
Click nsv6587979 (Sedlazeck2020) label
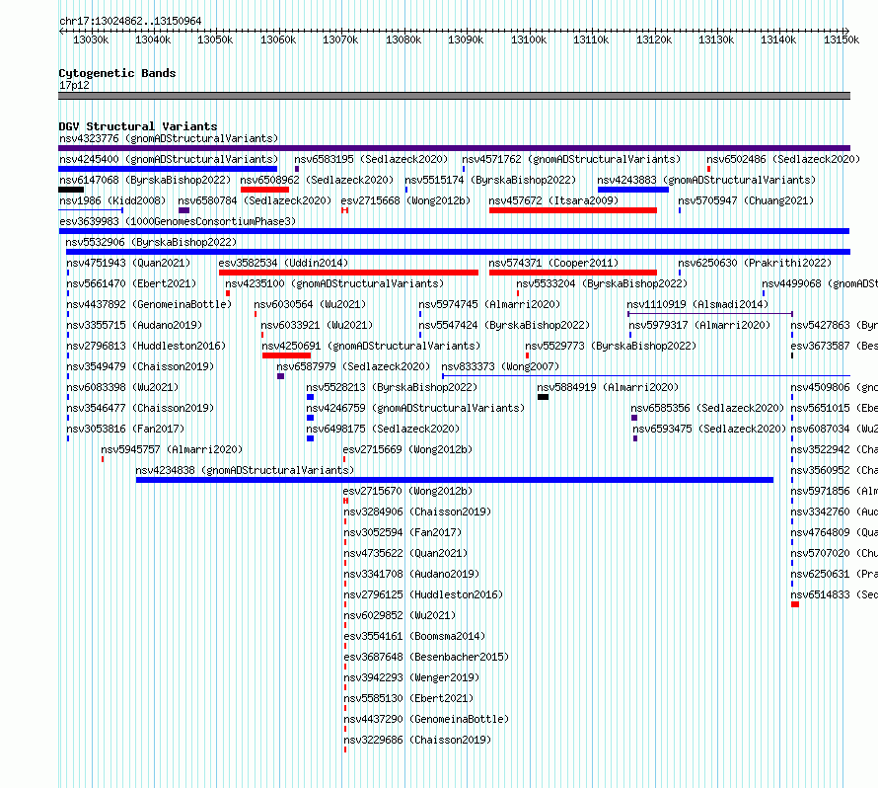353,366
